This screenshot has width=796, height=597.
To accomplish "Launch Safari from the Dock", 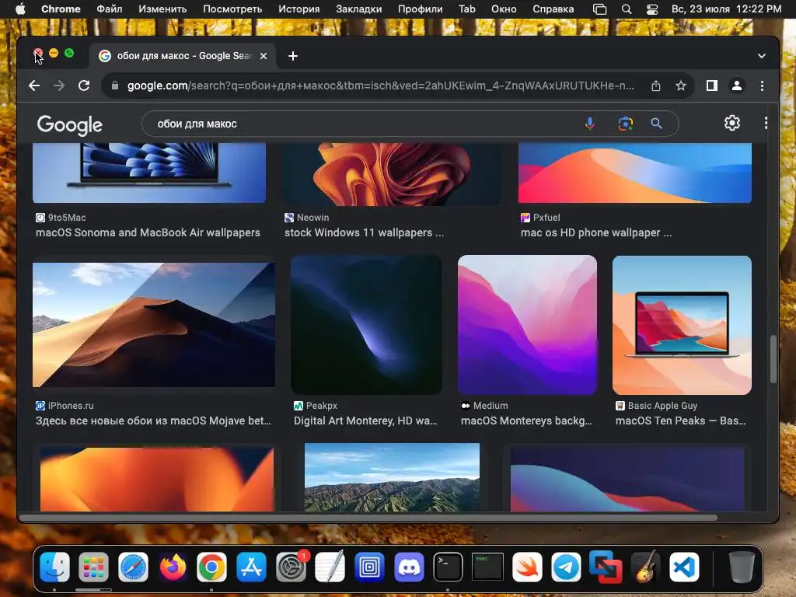I will click(133, 567).
